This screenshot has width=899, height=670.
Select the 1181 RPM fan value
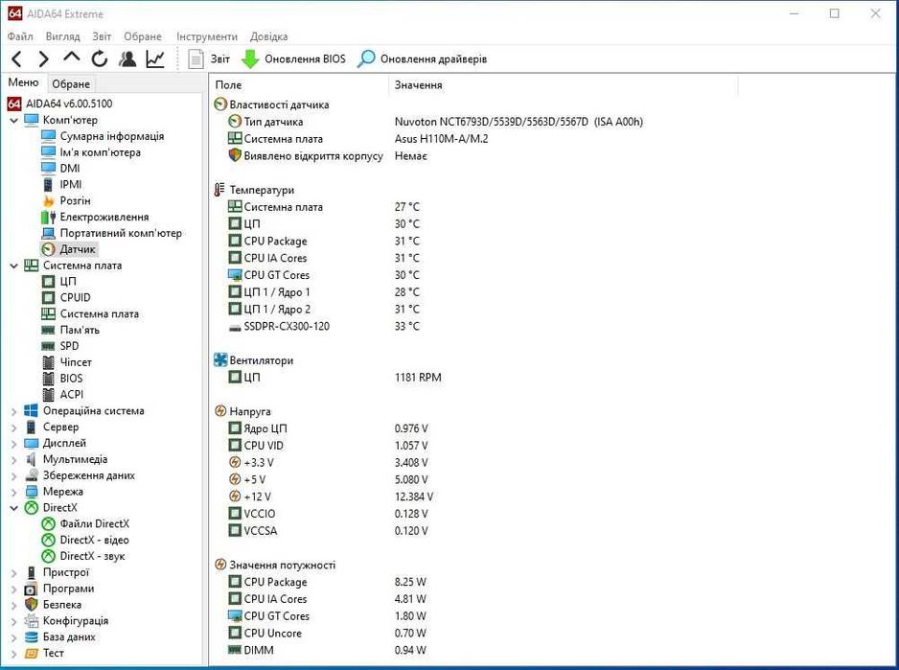418,378
